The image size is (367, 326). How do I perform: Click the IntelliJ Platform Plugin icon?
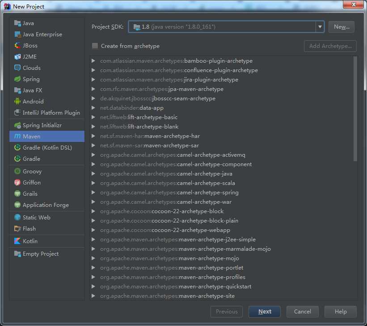[17, 112]
